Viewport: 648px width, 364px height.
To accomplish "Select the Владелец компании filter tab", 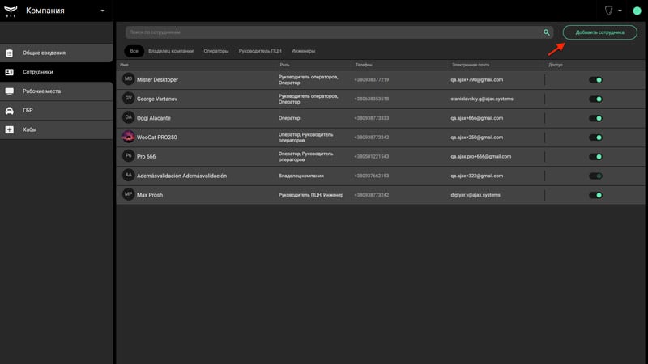I will click(x=171, y=51).
